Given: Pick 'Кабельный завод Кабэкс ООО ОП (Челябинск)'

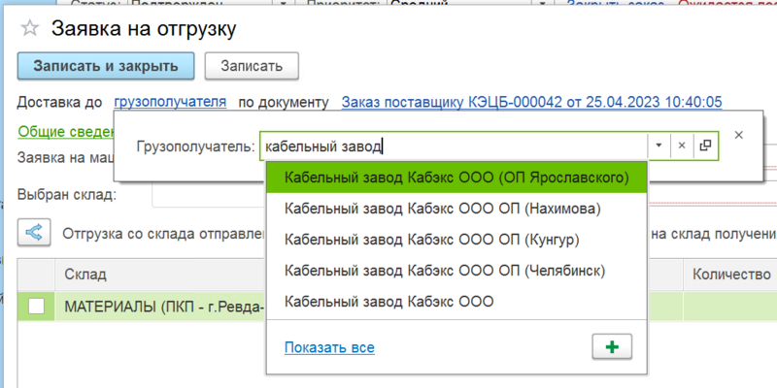Looking at the screenshot, I should pyautogui.click(x=456, y=271).
